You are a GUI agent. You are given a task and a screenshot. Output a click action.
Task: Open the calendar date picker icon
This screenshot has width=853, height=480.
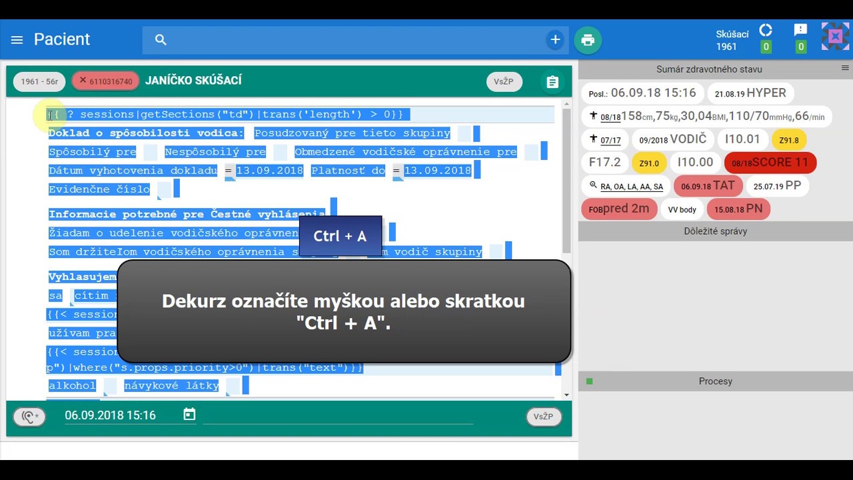coord(189,415)
